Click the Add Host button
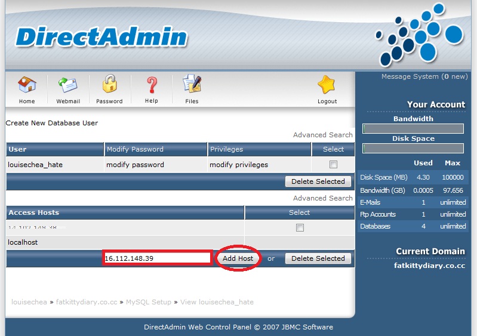This screenshot has width=477, height=336. click(x=238, y=258)
